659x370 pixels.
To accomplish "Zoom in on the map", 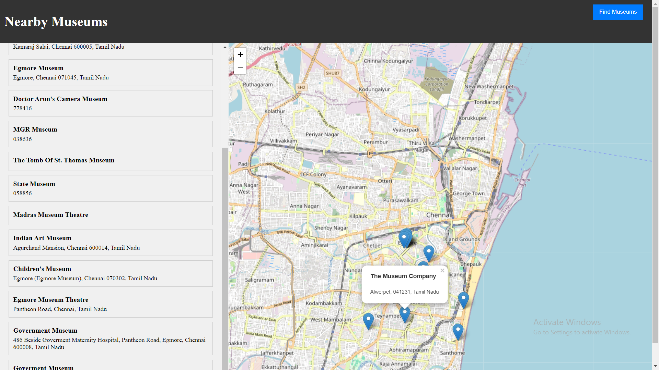I will (x=240, y=54).
